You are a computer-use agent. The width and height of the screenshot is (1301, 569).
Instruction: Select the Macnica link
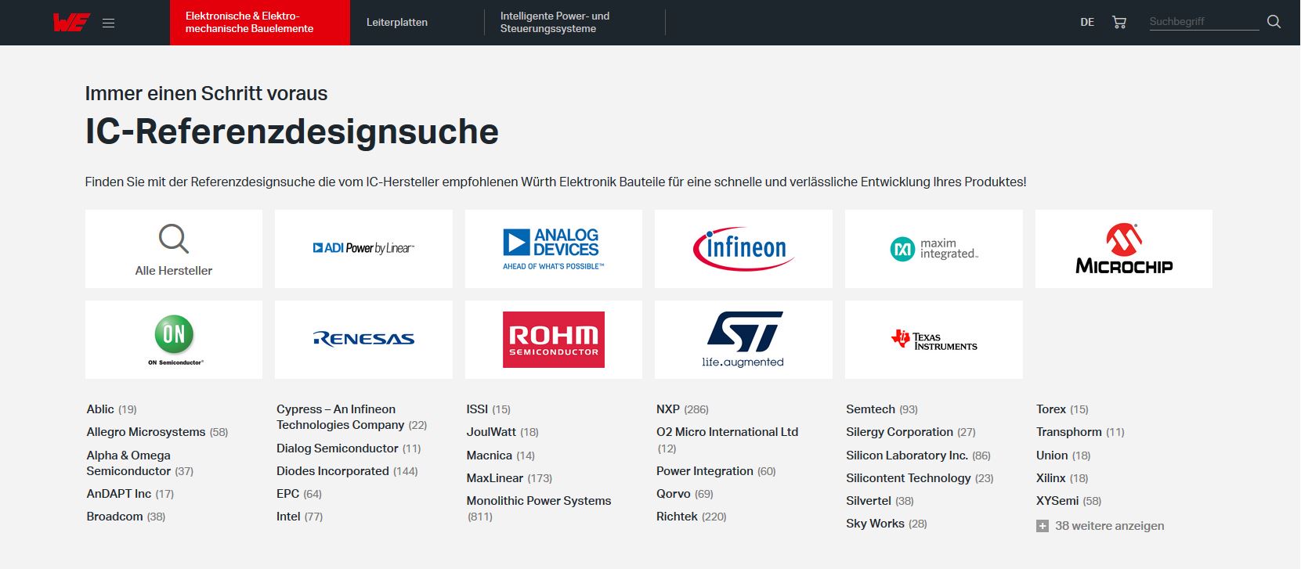click(x=490, y=456)
